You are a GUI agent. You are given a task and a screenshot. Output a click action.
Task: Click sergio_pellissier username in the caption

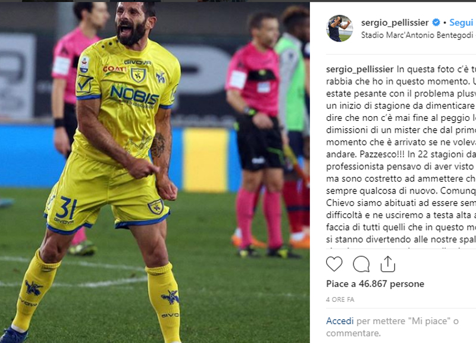(360, 70)
